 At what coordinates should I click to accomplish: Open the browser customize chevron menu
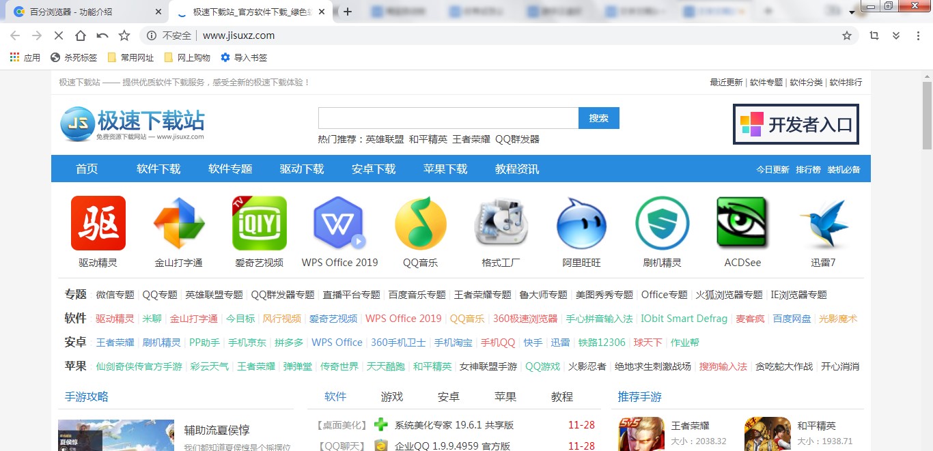(895, 34)
